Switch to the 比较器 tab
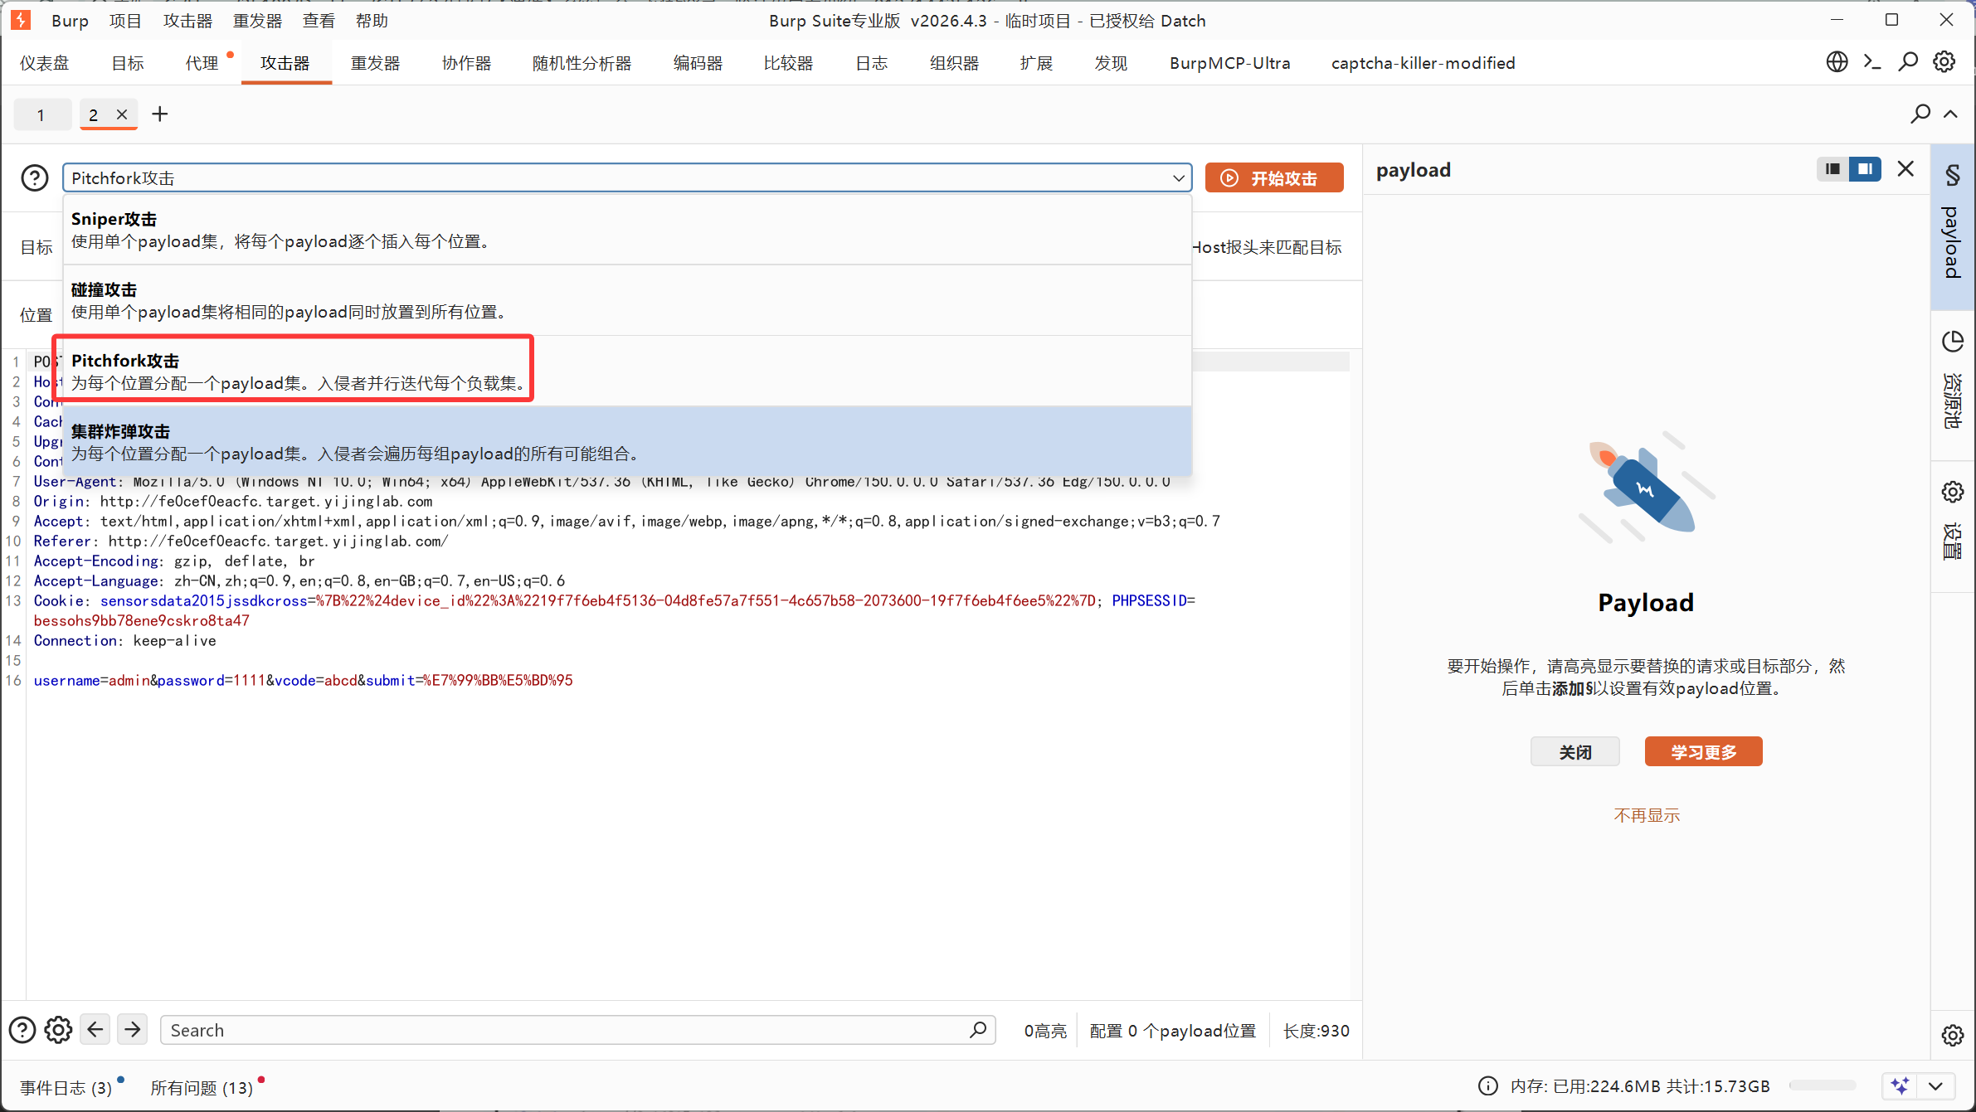The height and width of the screenshot is (1112, 1976). click(788, 63)
